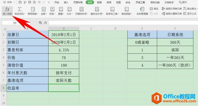This screenshot has width=198, height=106.
Task: Click Trace Precedents (追踪引用单元格)
Action: (x=172, y=9)
